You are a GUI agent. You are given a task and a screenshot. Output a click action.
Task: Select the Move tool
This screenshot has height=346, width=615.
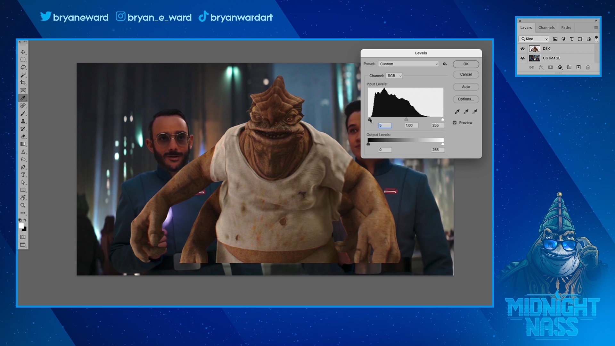click(x=23, y=52)
